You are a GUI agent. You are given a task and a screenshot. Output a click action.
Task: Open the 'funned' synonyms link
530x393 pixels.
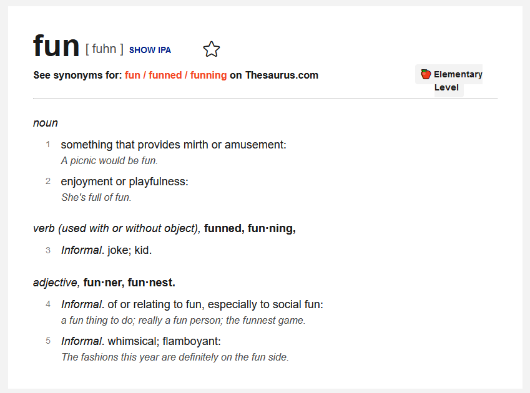(165, 75)
